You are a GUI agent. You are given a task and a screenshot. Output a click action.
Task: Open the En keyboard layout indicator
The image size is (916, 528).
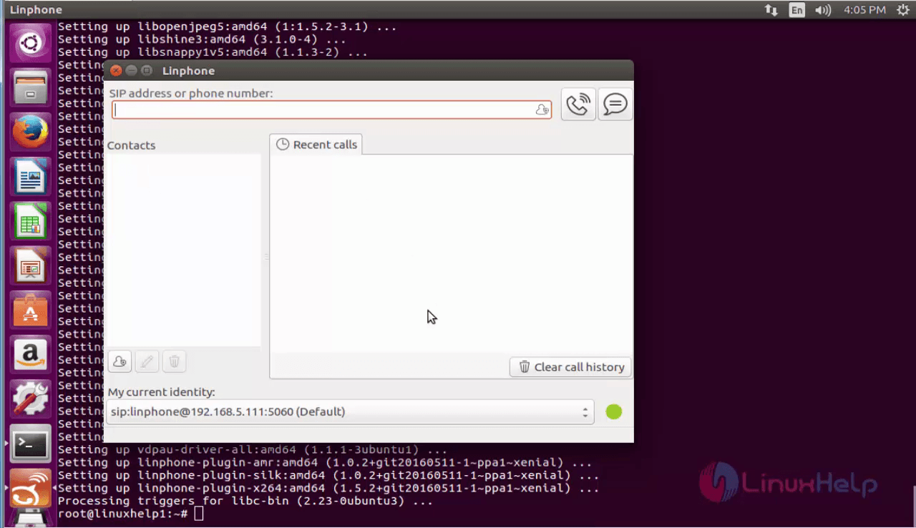coord(796,10)
